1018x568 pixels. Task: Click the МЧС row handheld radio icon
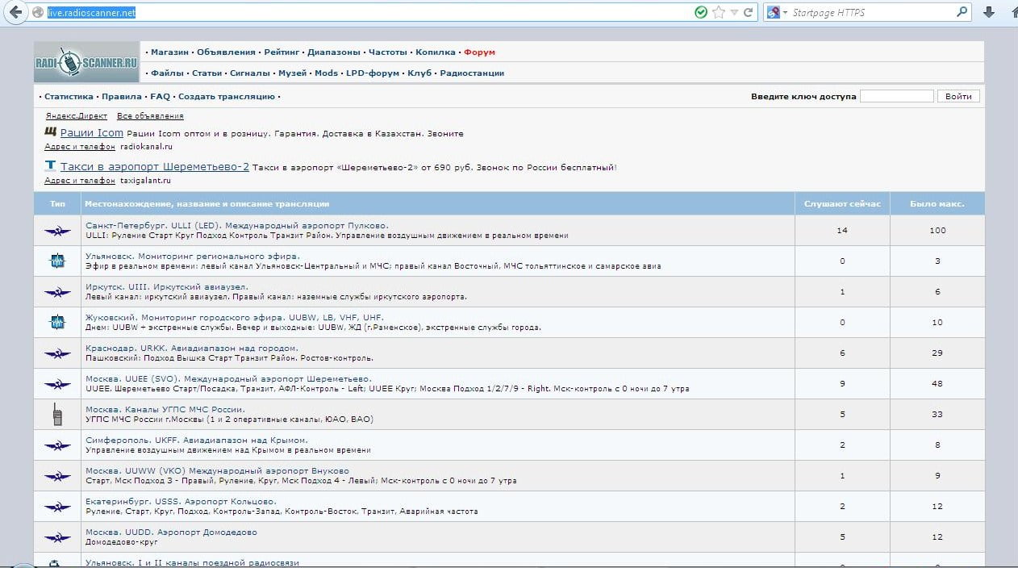tap(57, 415)
